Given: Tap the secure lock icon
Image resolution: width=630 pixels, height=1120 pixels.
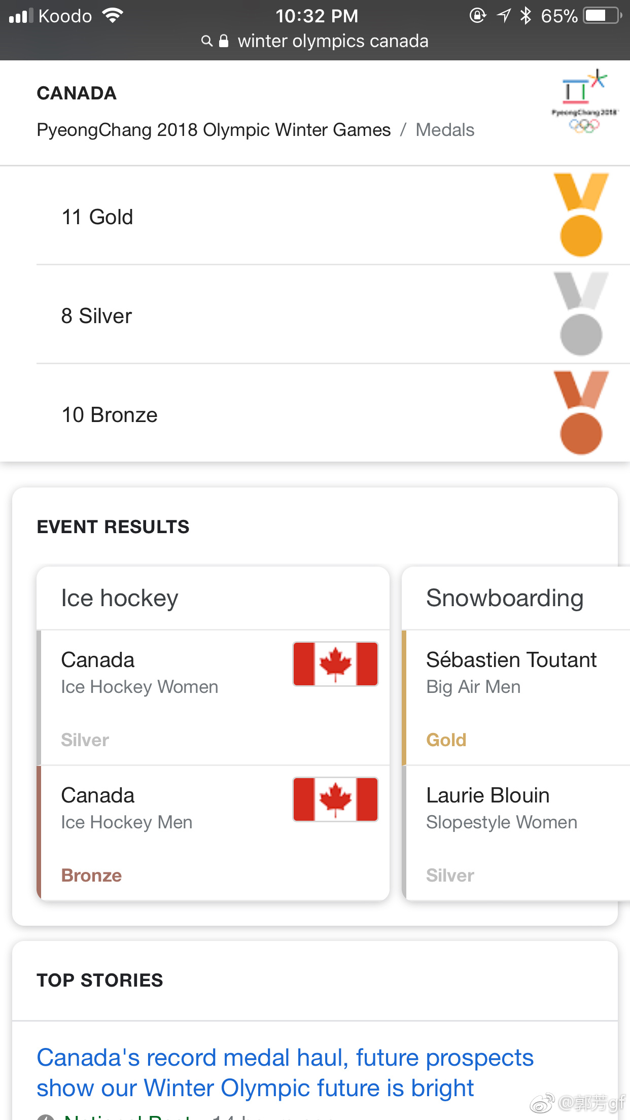Looking at the screenshot, I should [x=224, y=41].
